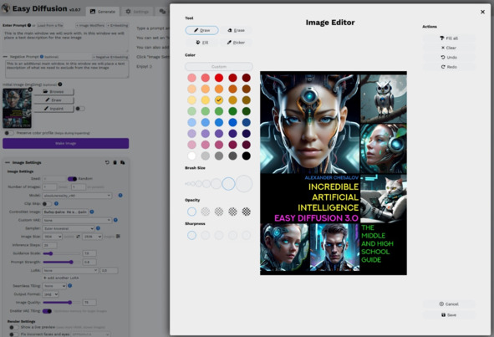
Task: Select the color Picker tool
Action: tap(236, 43)
